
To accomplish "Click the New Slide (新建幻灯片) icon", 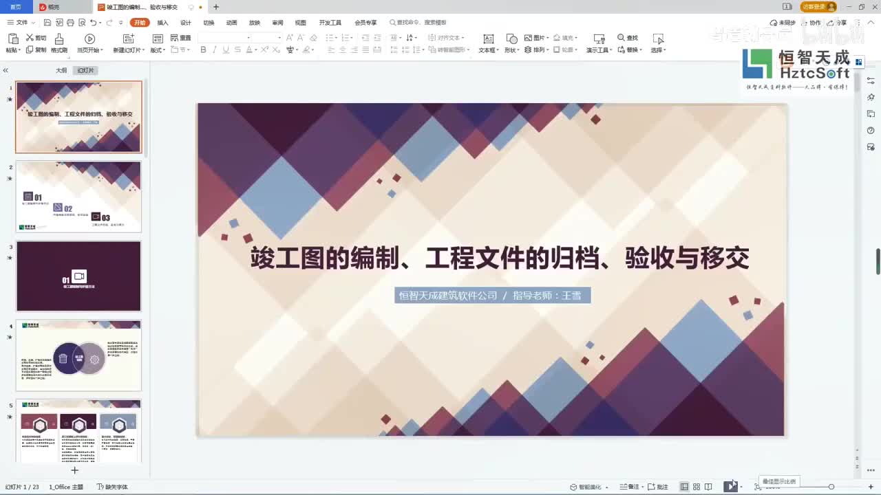I will pyautogui.click(x=128, y=39).
